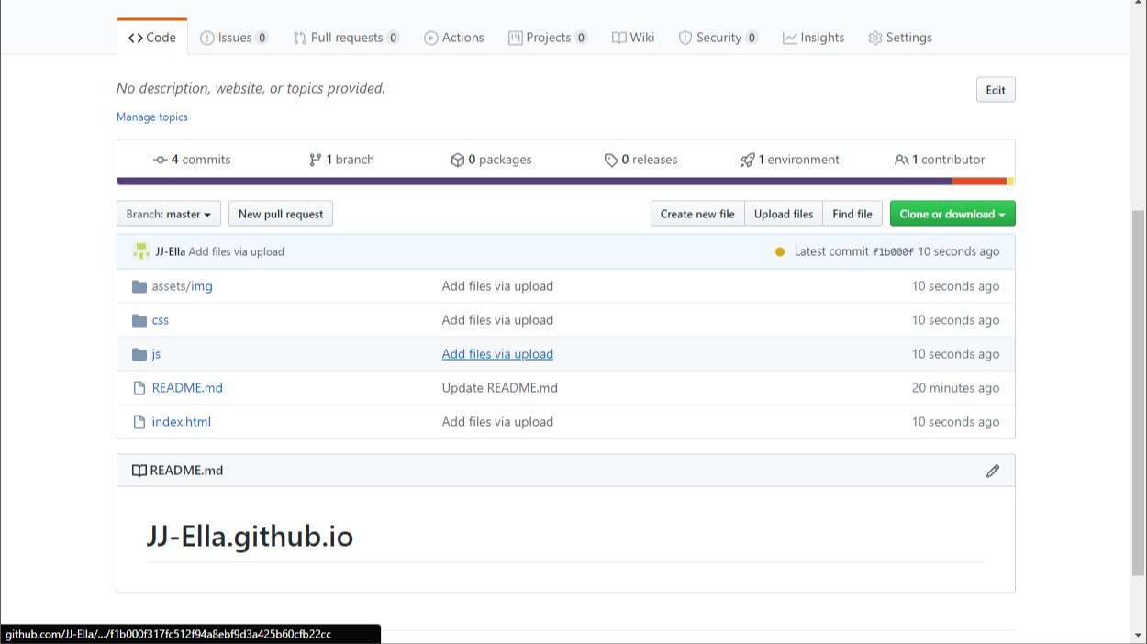Click the JJ-Ella.github.io README heading
1147x644 pixels.
250,536
